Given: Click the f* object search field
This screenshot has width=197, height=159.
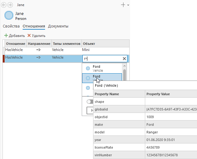Looking at the screenshot, I should click(102, 59).
